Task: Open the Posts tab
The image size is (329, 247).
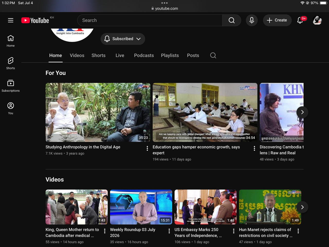Action: (x=193, y=55)
